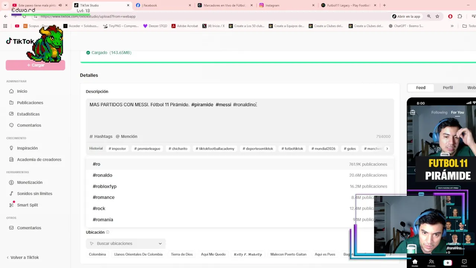The width and height of the screenshot is (476, 268).
Task: Open Estadísticas in the sidebar
Action: click(28, 114)
